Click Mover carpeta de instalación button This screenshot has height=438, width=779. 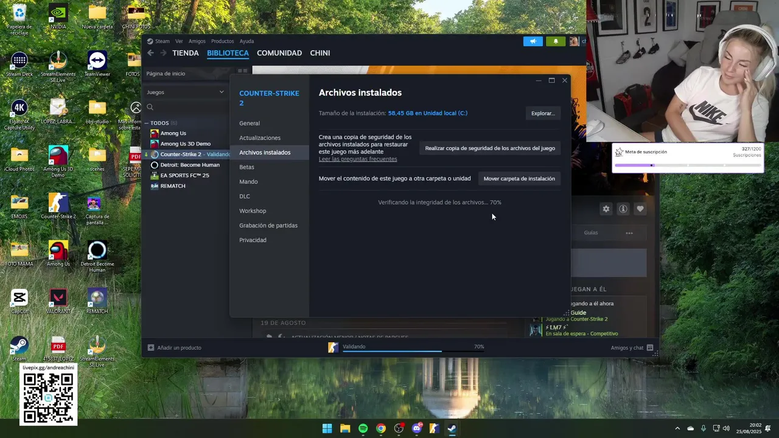519,178
